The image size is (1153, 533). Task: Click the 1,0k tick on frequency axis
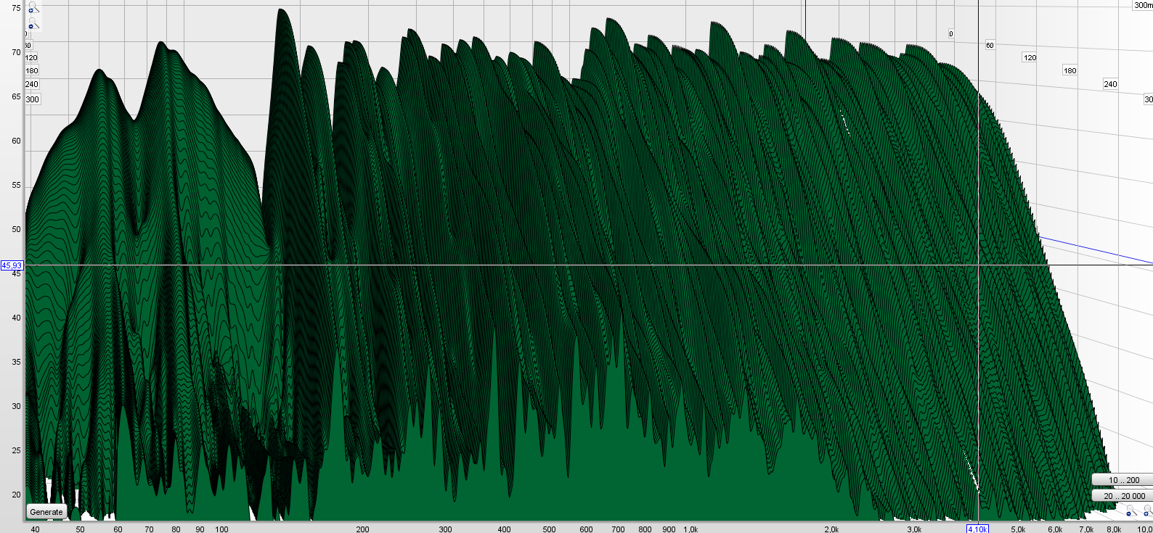click(690, 529)
